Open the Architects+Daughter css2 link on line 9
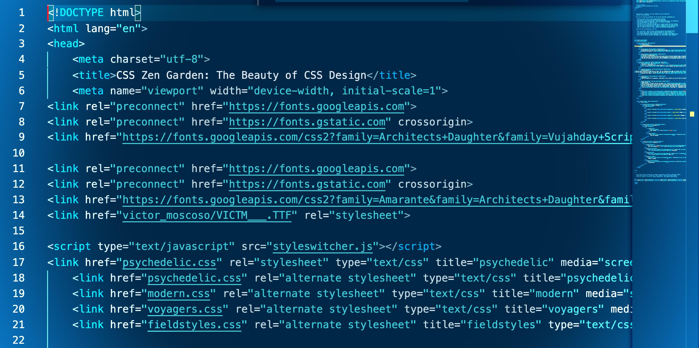Image resolution: width=699 pixels, height=348 pixels. tap(377, 137)
